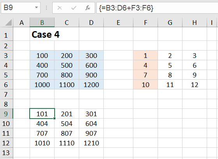218x159 pixels.
Task: Select the result cell containing 907
Action: point(91,133)
